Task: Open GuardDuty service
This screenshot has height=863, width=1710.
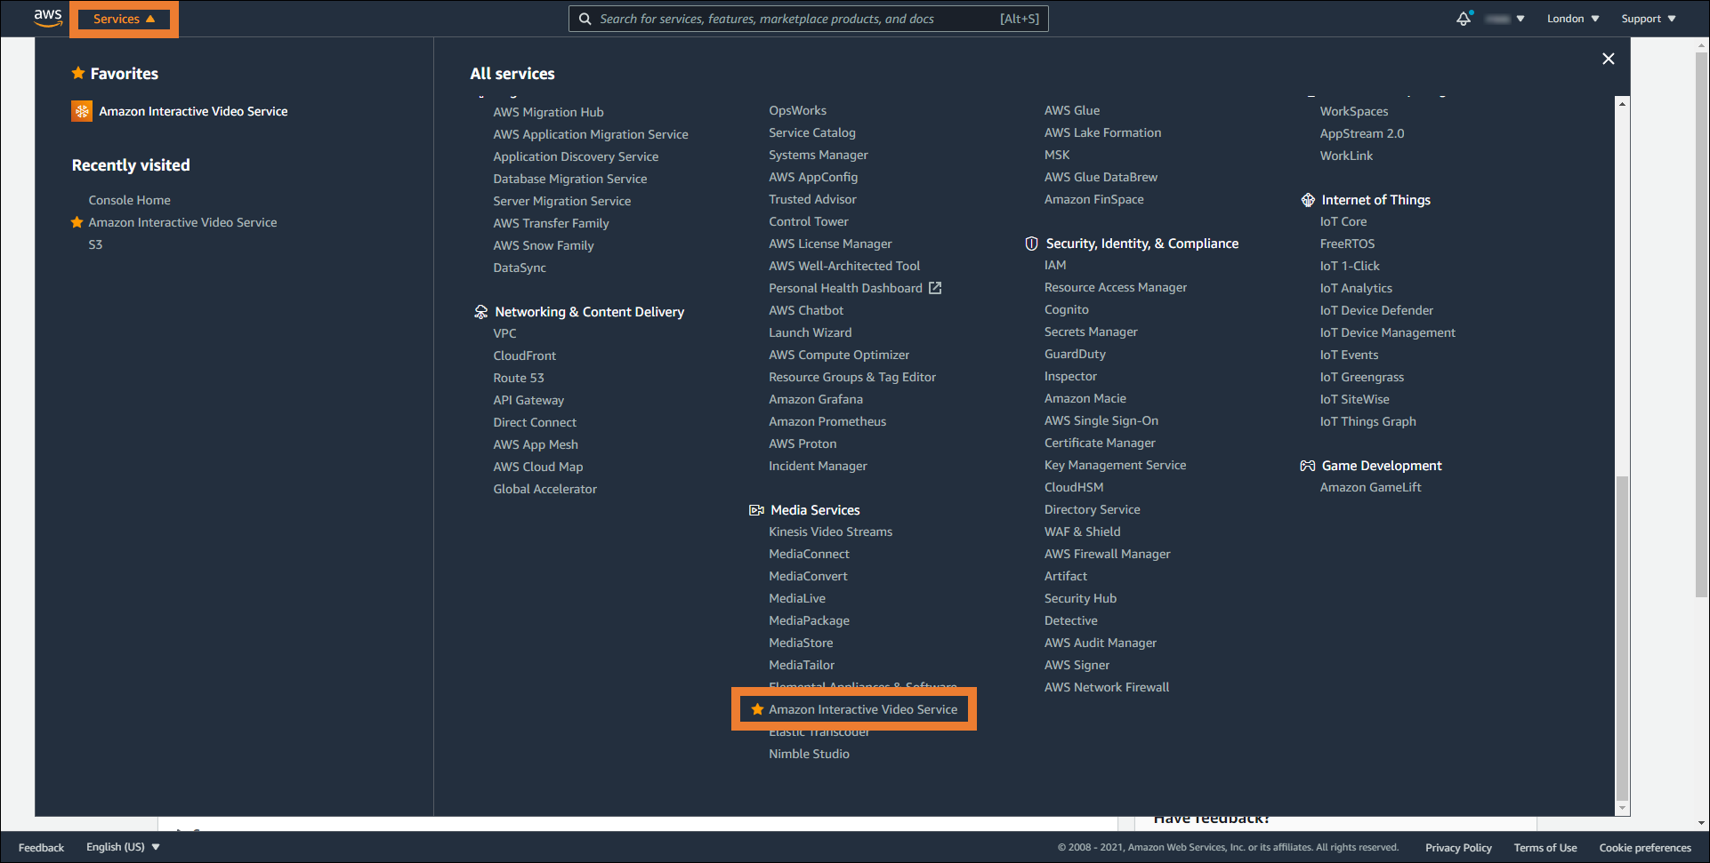Action: click(1075, 354)
